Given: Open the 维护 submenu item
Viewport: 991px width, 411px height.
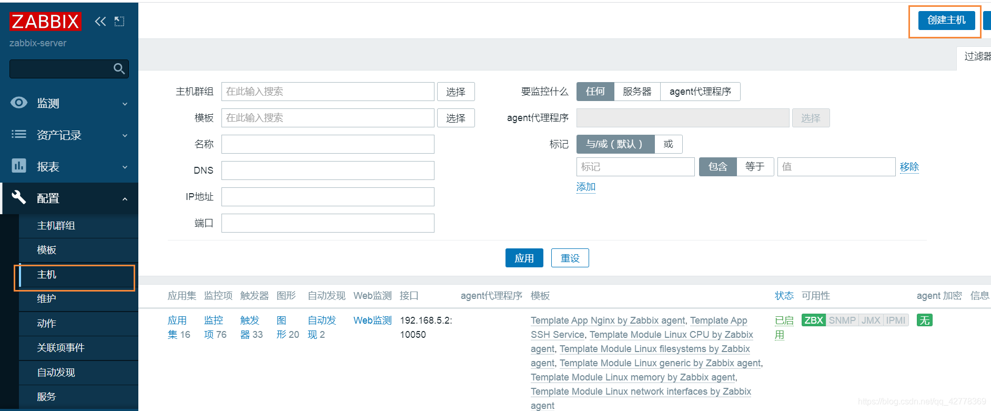Looking at the screenshot, I should tap(78, 299).
